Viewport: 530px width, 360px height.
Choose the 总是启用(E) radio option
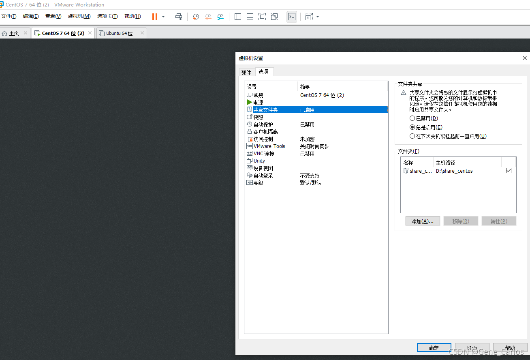[426, 127]
